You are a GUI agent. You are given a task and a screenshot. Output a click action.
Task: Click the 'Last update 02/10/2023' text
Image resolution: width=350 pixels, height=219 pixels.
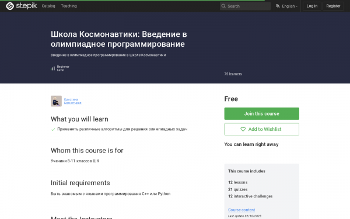[244, 216]
